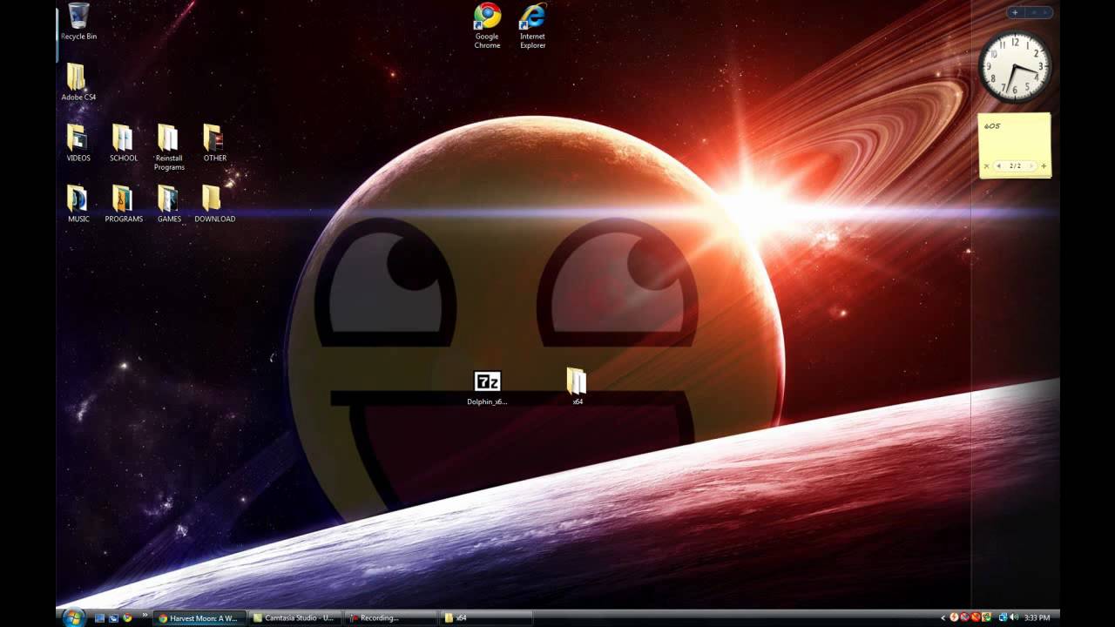Open the Windows Start menu
Image resolution: width=1115 pixels, height=627 pixels.
point(73,617)
